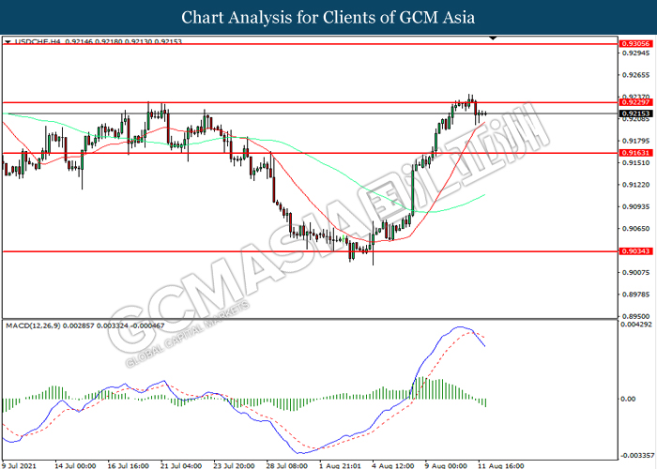Click the 4 Aug 12:00 time label
The width and height of the screenshot is (657, 469).
pos(392,465)
